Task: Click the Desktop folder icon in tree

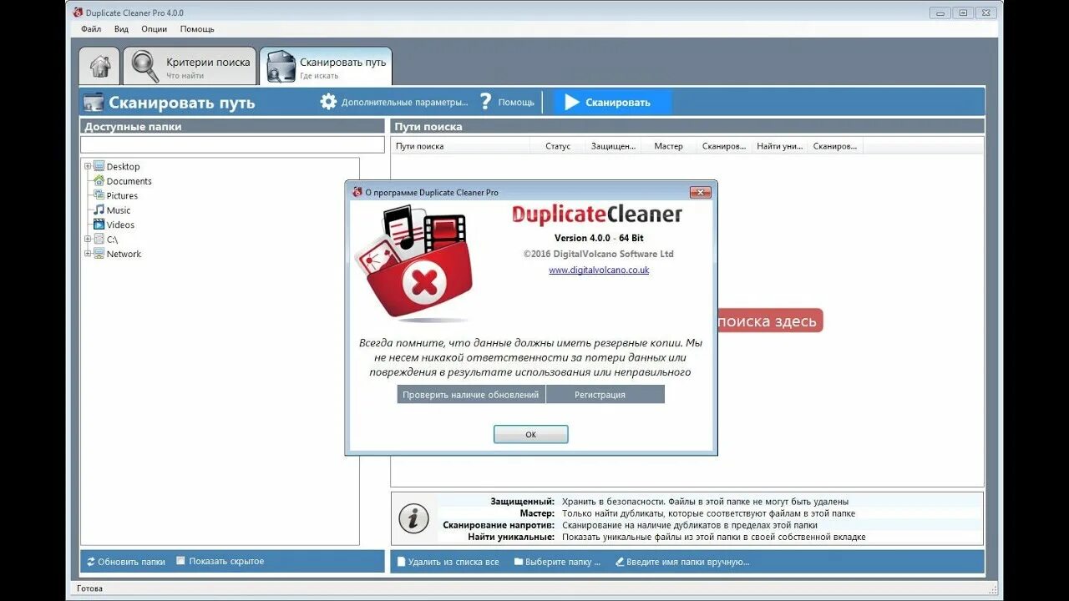Action: [x=99, y=166]
